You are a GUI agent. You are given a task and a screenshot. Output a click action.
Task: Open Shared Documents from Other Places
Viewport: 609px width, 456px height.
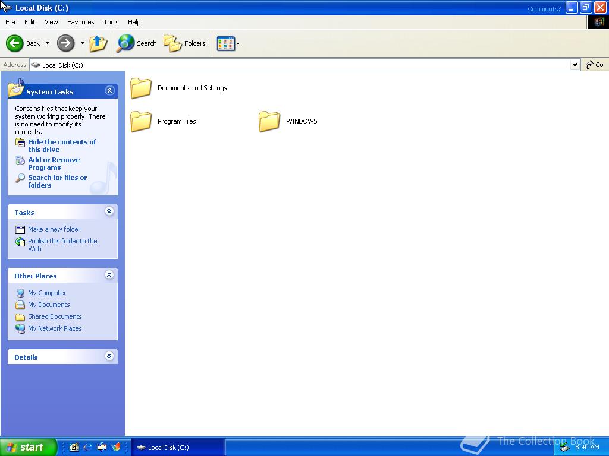(x=55, y=316)
